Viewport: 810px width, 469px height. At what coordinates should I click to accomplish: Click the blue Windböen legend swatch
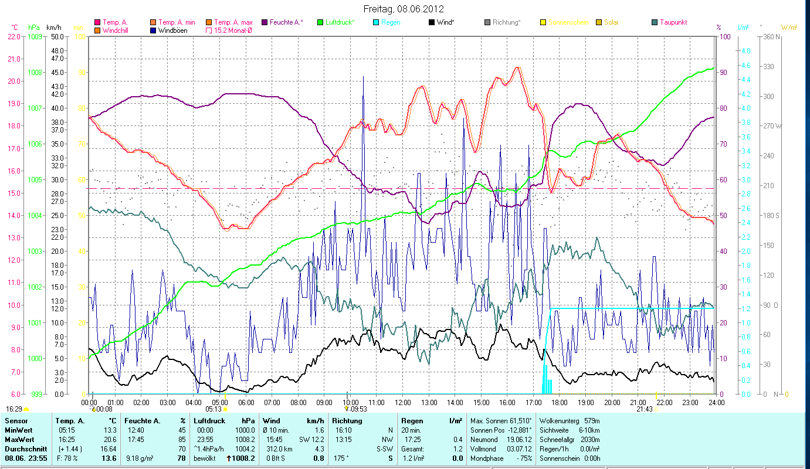click(154, 30)
